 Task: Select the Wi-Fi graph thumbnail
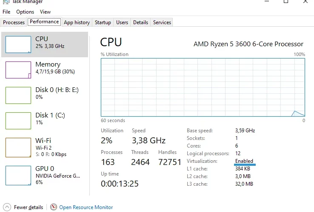pyautogui.click(x=18, y=147)
